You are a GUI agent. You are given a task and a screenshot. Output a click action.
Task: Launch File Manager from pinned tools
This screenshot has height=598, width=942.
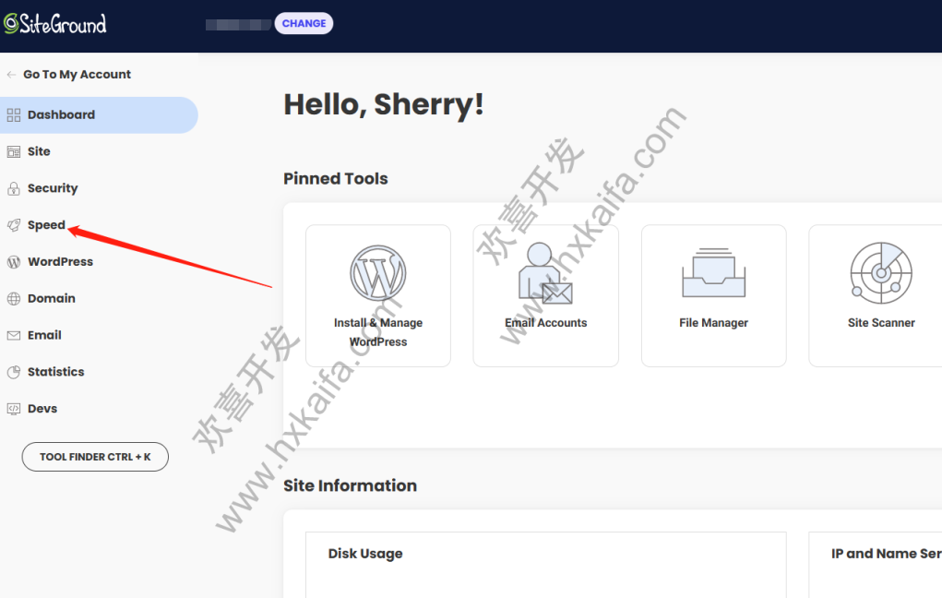coord(713,295)
